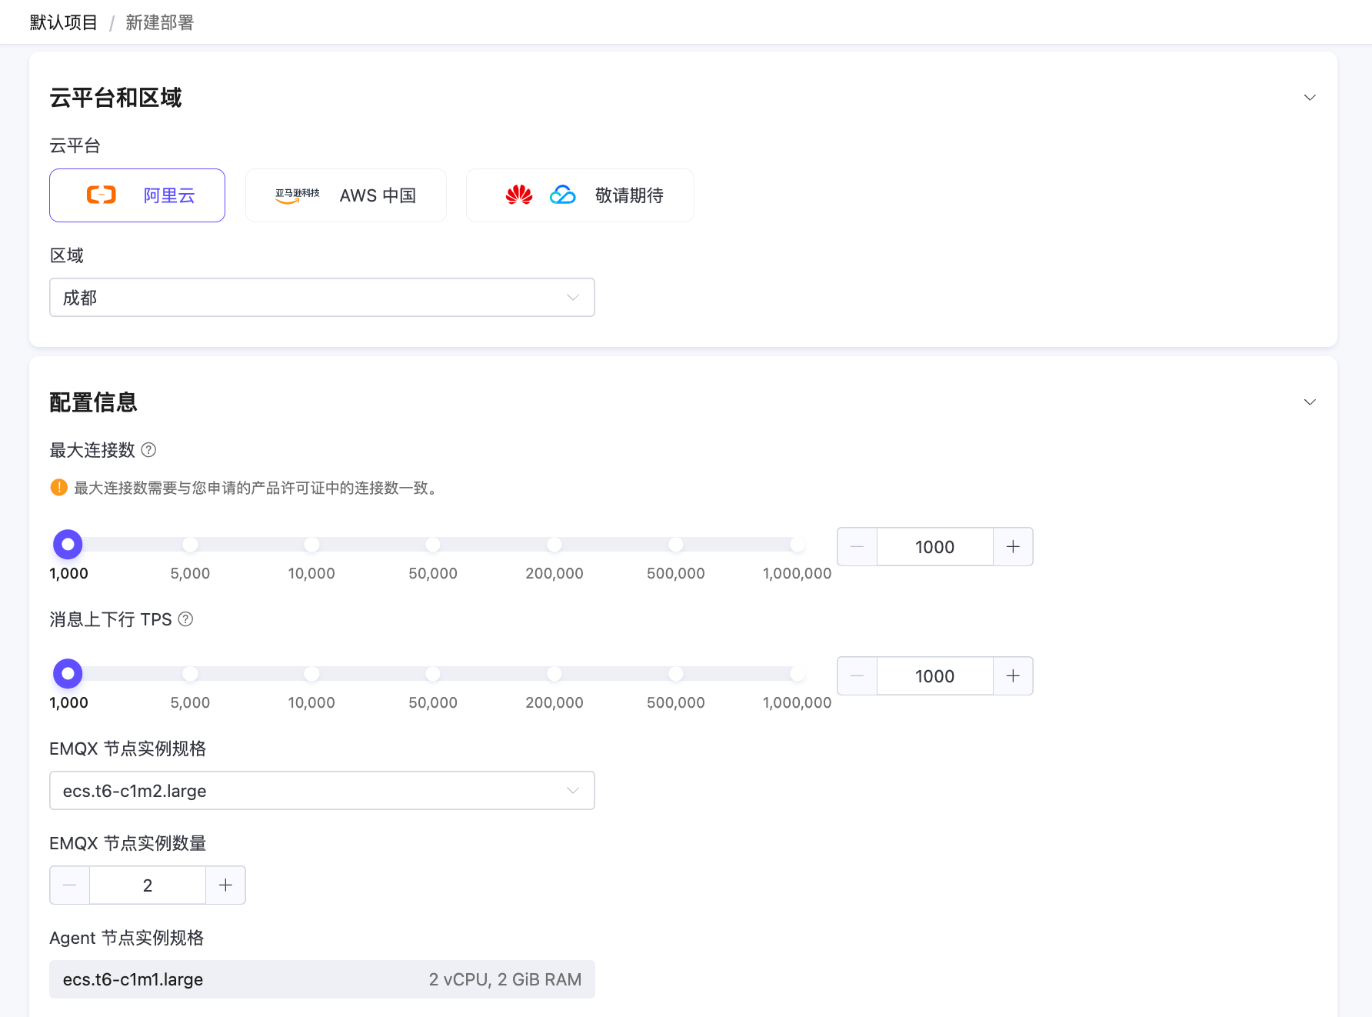
Task: Select the 阿里云 cloud platform icon
Action: [100, 195]
